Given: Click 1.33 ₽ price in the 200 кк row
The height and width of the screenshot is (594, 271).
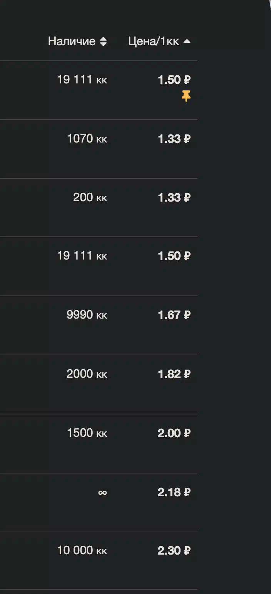Looking at the screenshot, I should click(174, 198).
